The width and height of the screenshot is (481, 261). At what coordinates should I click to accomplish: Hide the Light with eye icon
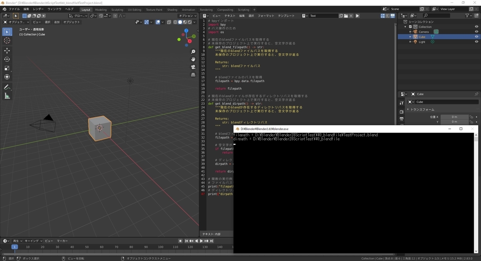[x=477, y=42]
